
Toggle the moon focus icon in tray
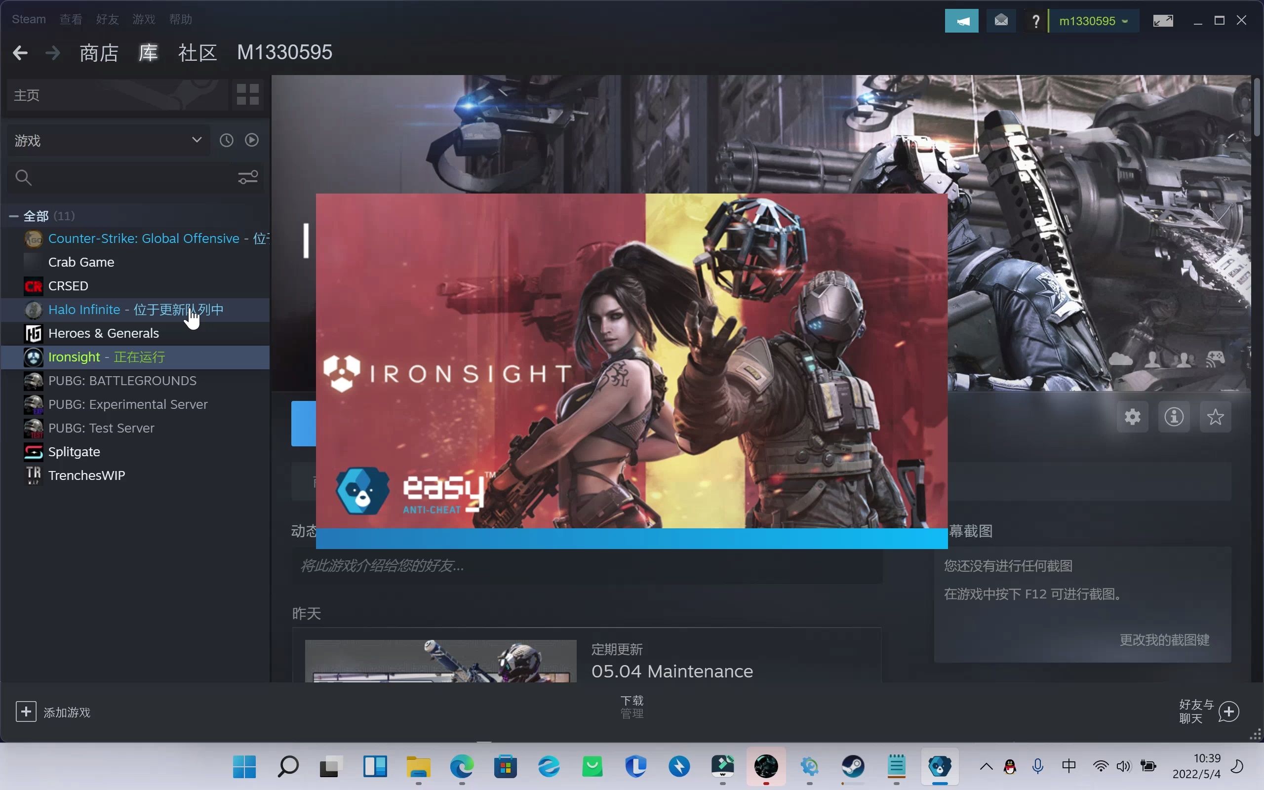click(x=1237, y=766)
